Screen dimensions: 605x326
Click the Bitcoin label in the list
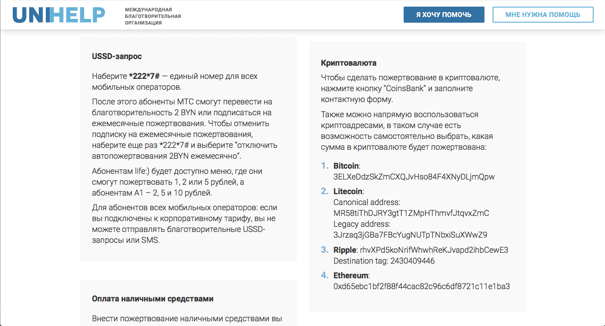pyautogui.click(x=346, y=166)
